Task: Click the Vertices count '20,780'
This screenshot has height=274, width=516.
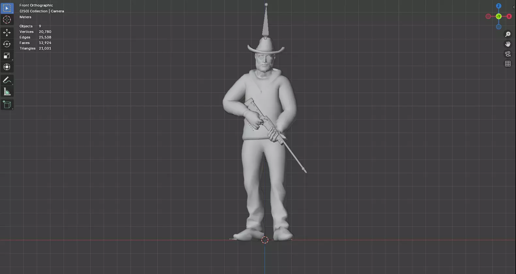Action: (x=45, y=32)
